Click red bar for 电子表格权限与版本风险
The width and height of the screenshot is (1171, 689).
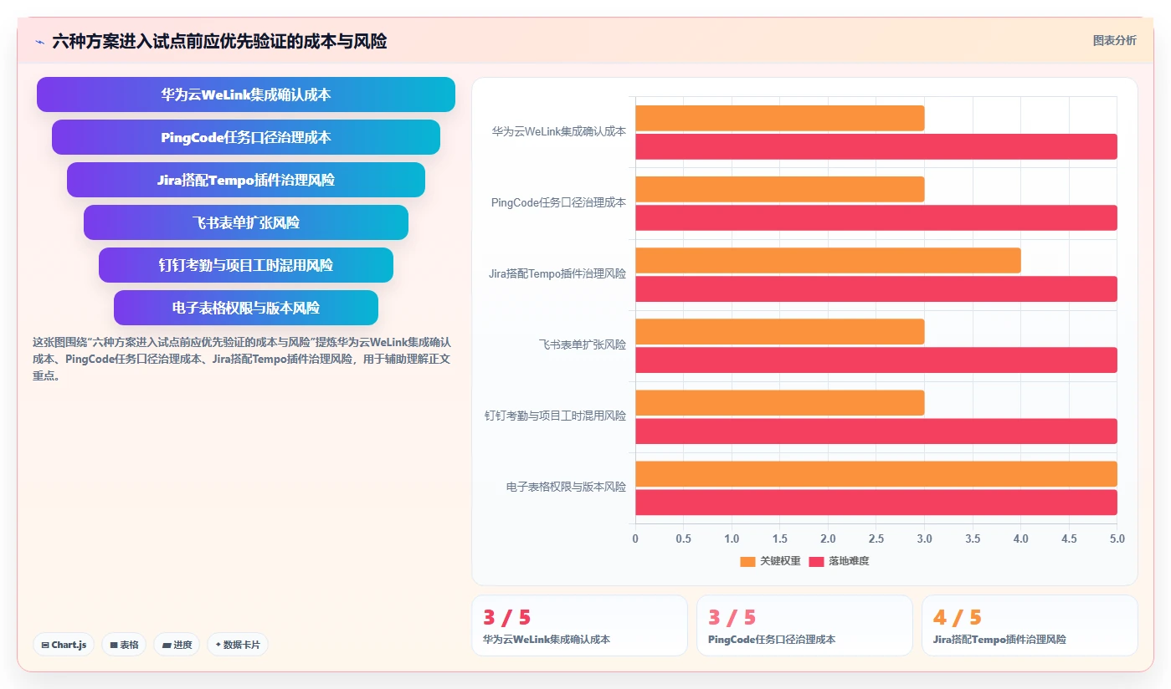point(876,502)
